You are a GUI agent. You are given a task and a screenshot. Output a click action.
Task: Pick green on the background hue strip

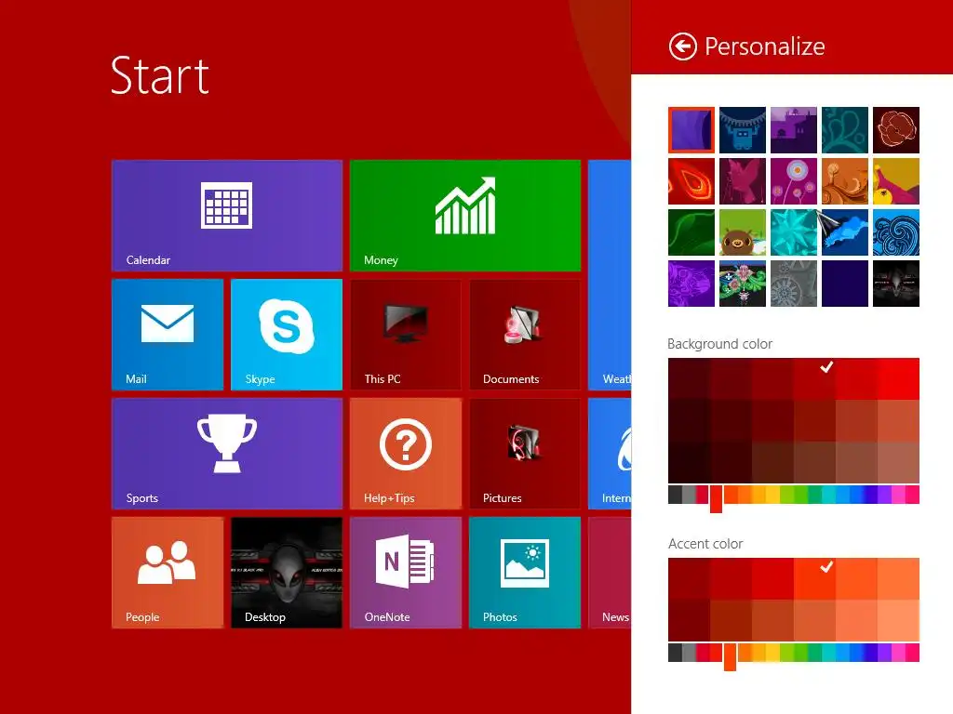[801, 495]
